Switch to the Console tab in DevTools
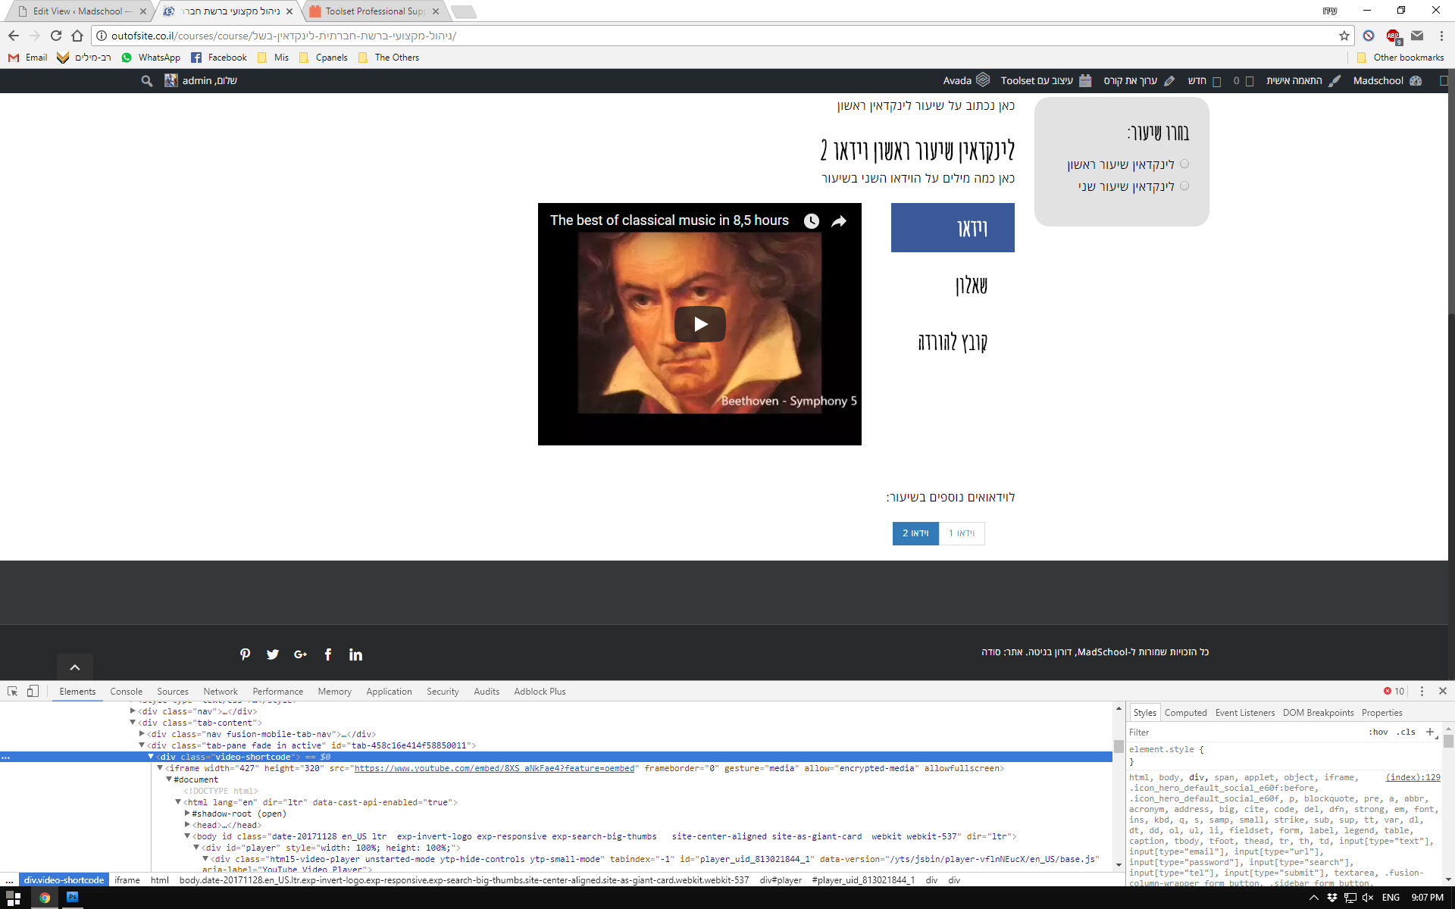Screen dimensions: 1455x909 pos(126,691)
